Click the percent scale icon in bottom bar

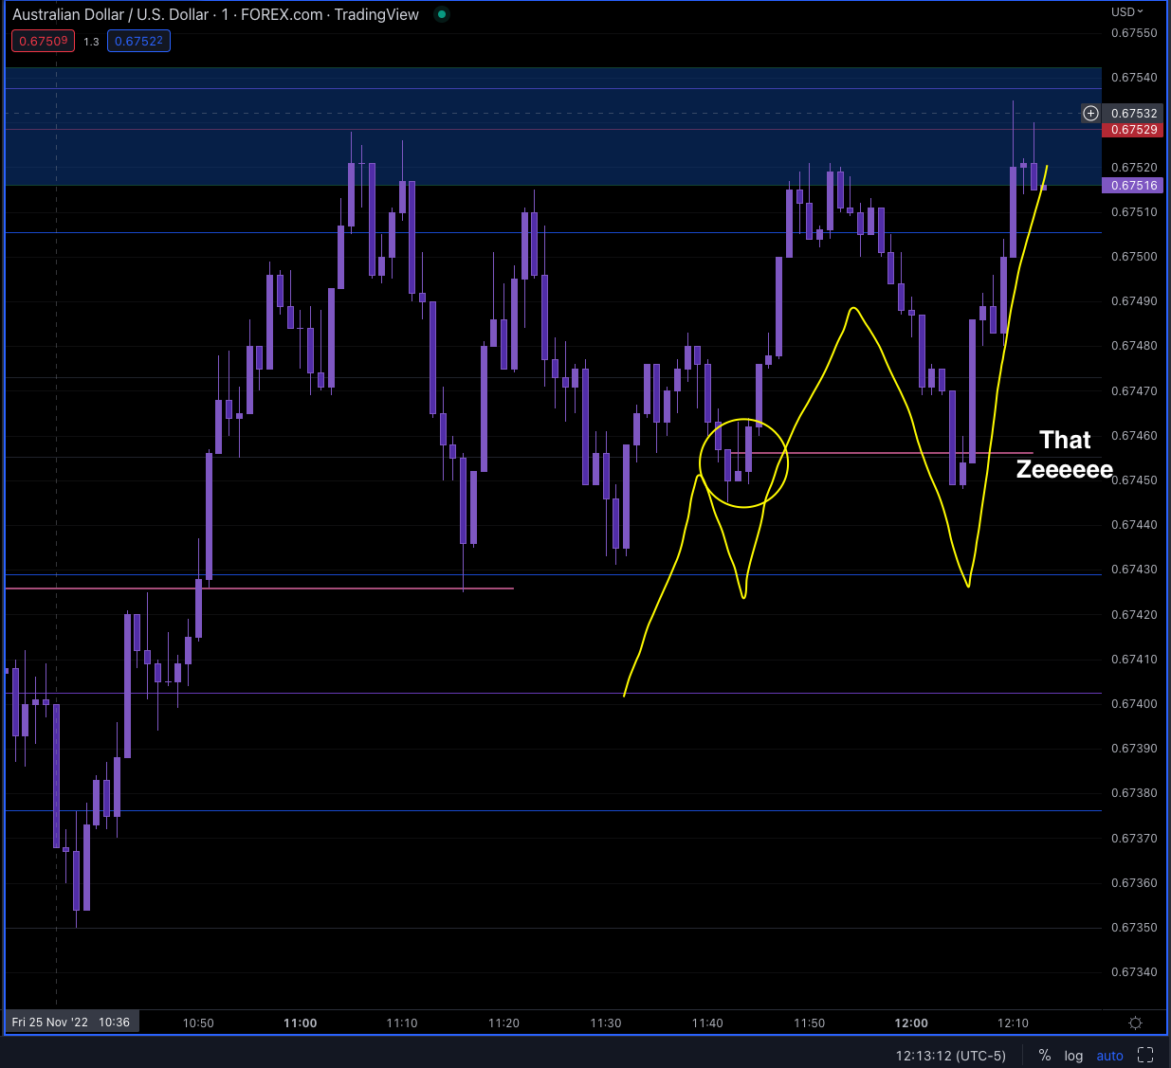[1044, 1055]
